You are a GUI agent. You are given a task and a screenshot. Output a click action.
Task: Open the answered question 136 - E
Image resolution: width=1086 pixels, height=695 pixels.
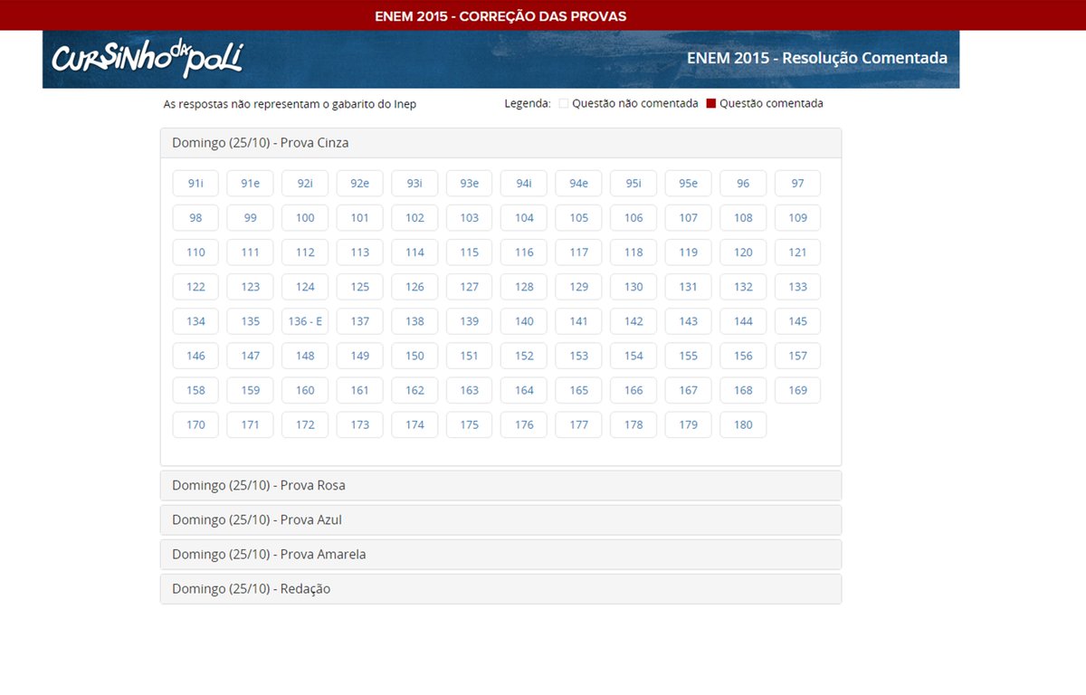305,320
